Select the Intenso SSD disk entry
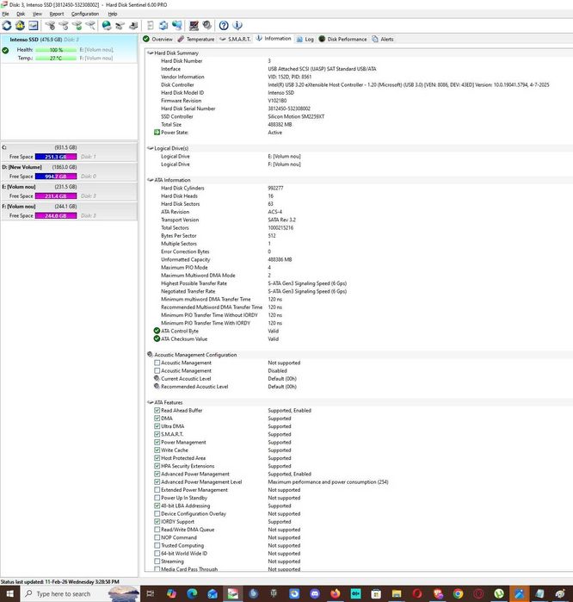 (69, 49)
